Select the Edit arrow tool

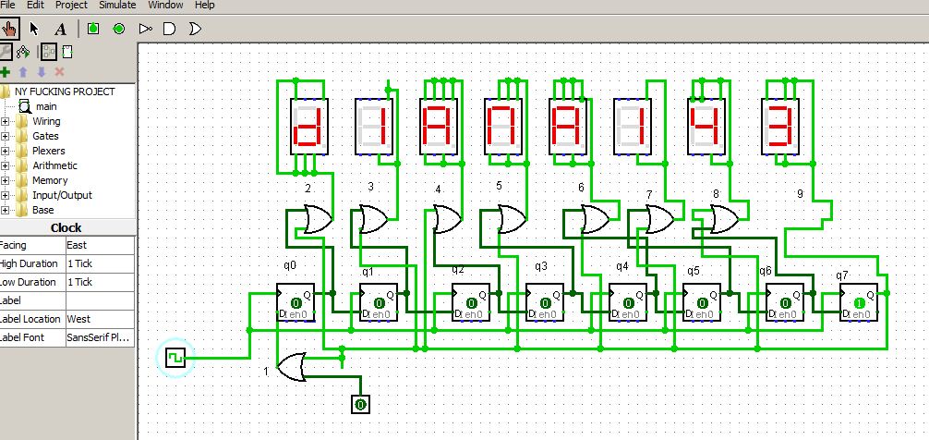(34, 29)
